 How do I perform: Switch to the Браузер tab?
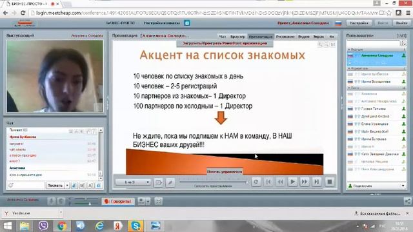coord(237,37)
